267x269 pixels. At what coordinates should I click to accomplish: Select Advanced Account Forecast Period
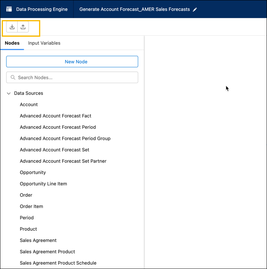click(58, 127)
